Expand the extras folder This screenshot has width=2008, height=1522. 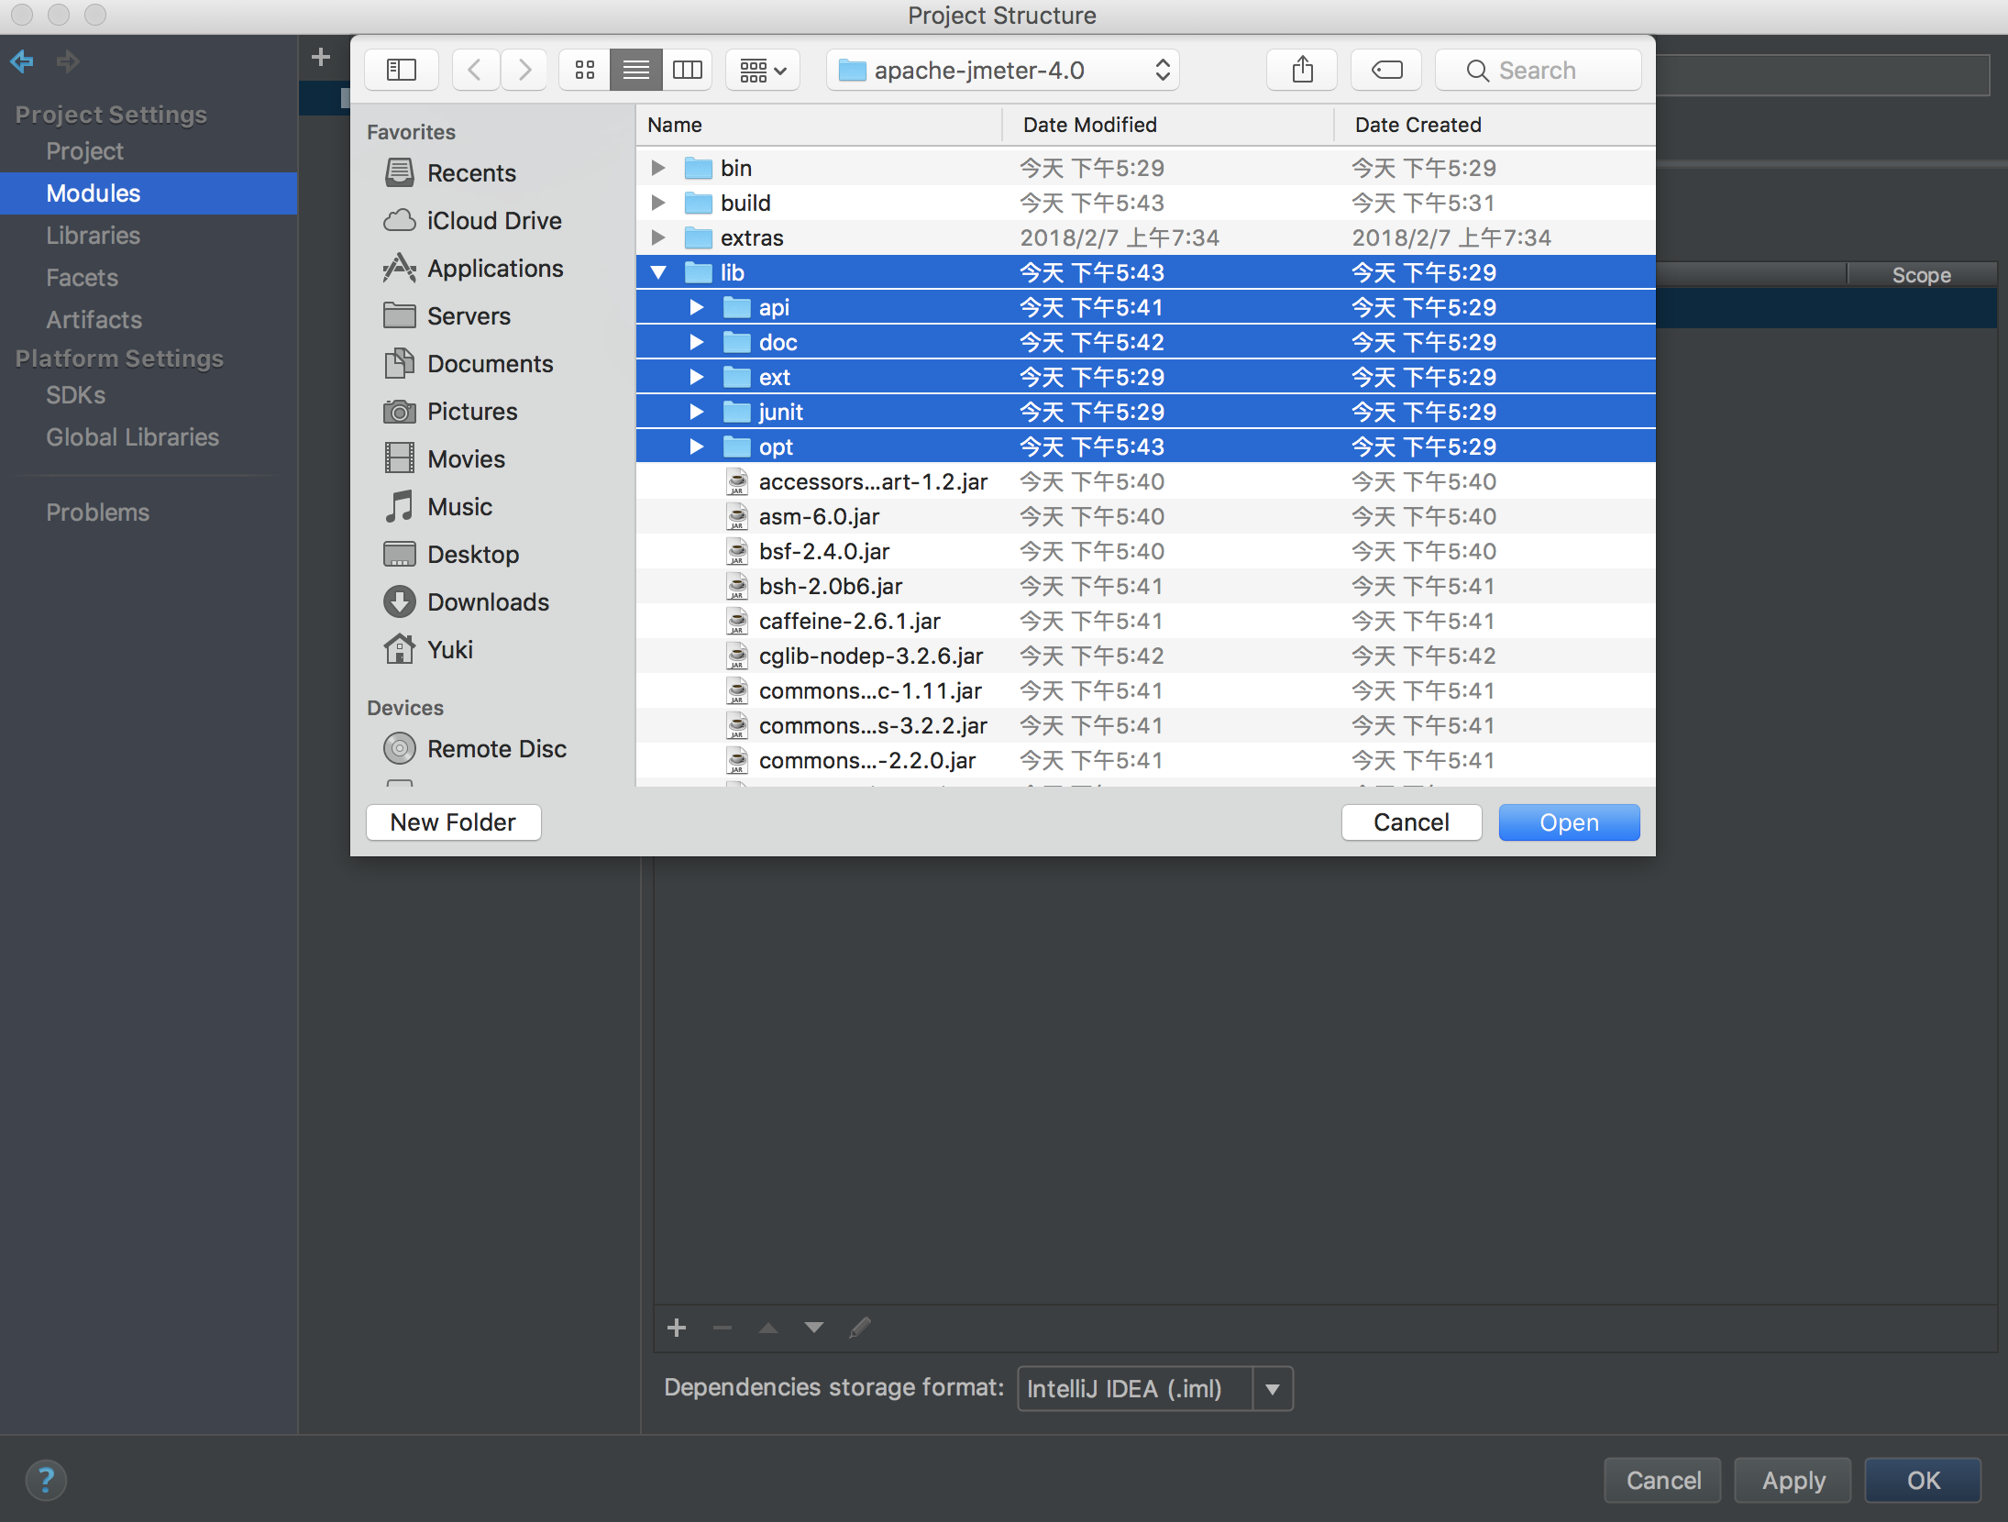pos(657,237)
